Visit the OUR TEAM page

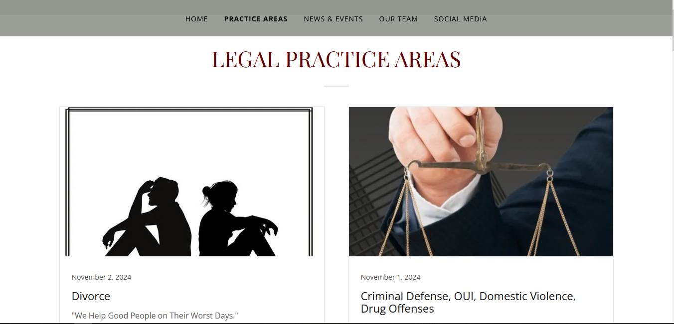(x=398, y=19)
